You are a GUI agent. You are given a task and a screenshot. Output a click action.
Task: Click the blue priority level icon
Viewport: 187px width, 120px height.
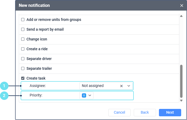(84, 95)
